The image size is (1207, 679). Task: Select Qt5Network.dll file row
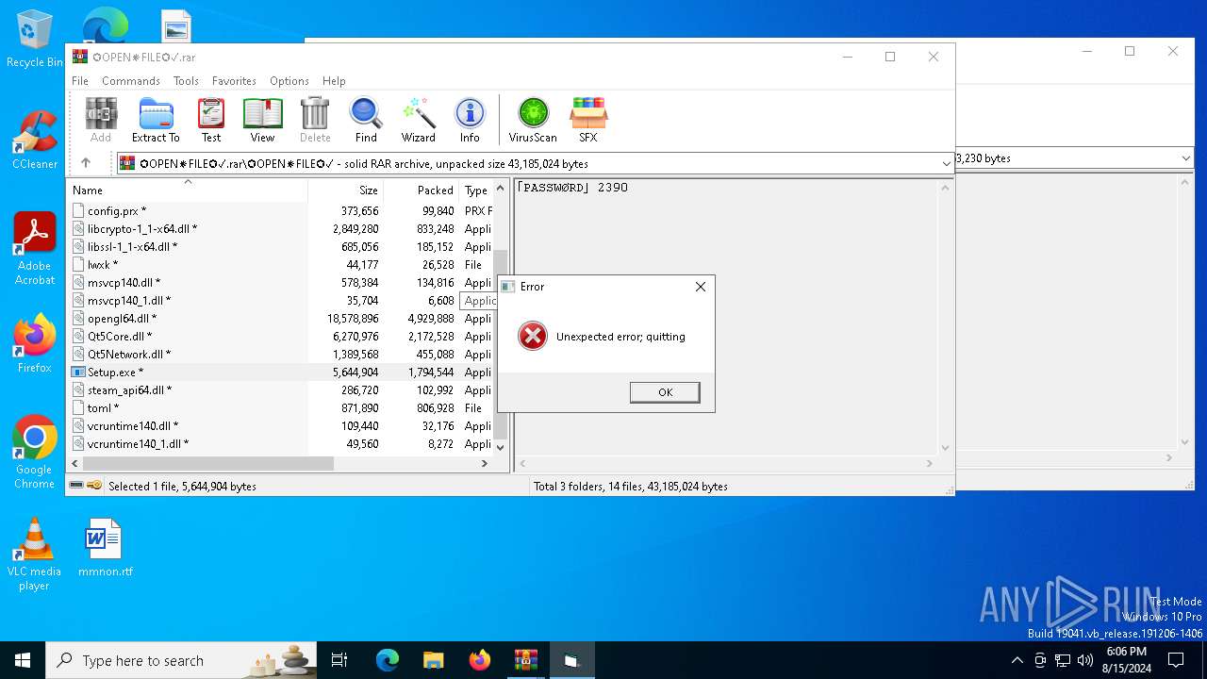(x=281, y=354)
